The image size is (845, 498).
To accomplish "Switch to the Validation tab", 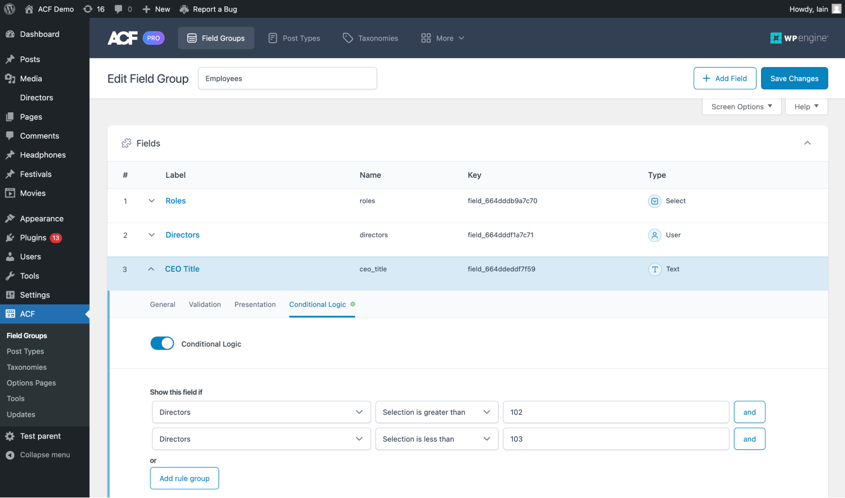I will [204, 304].
